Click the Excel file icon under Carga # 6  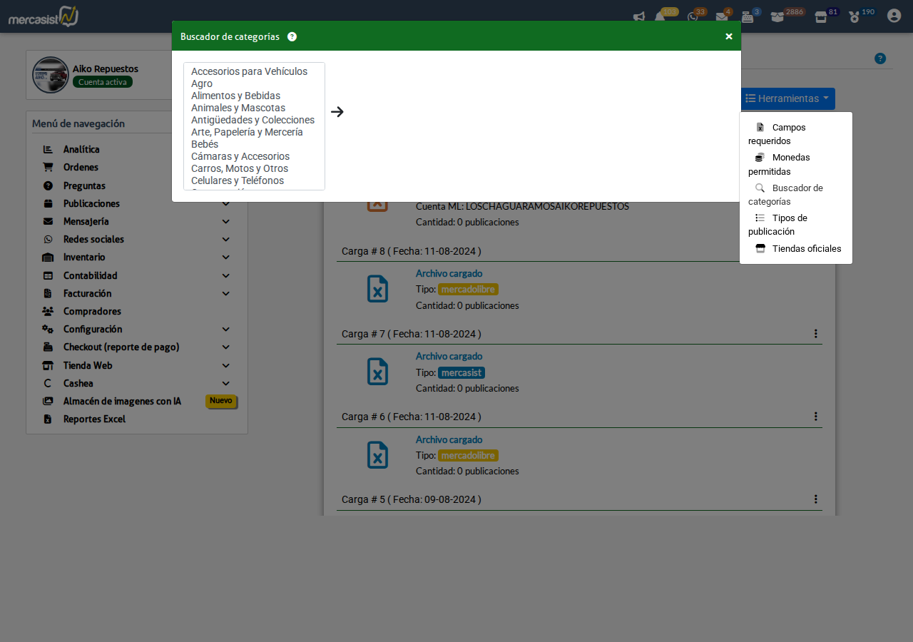(x=377, y=455)
